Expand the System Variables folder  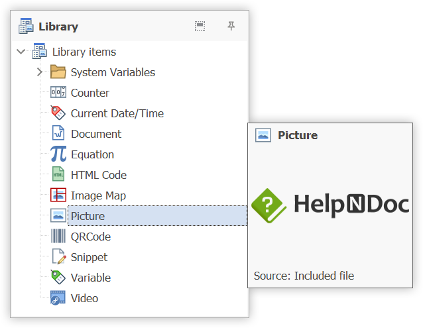coord(40,72)
